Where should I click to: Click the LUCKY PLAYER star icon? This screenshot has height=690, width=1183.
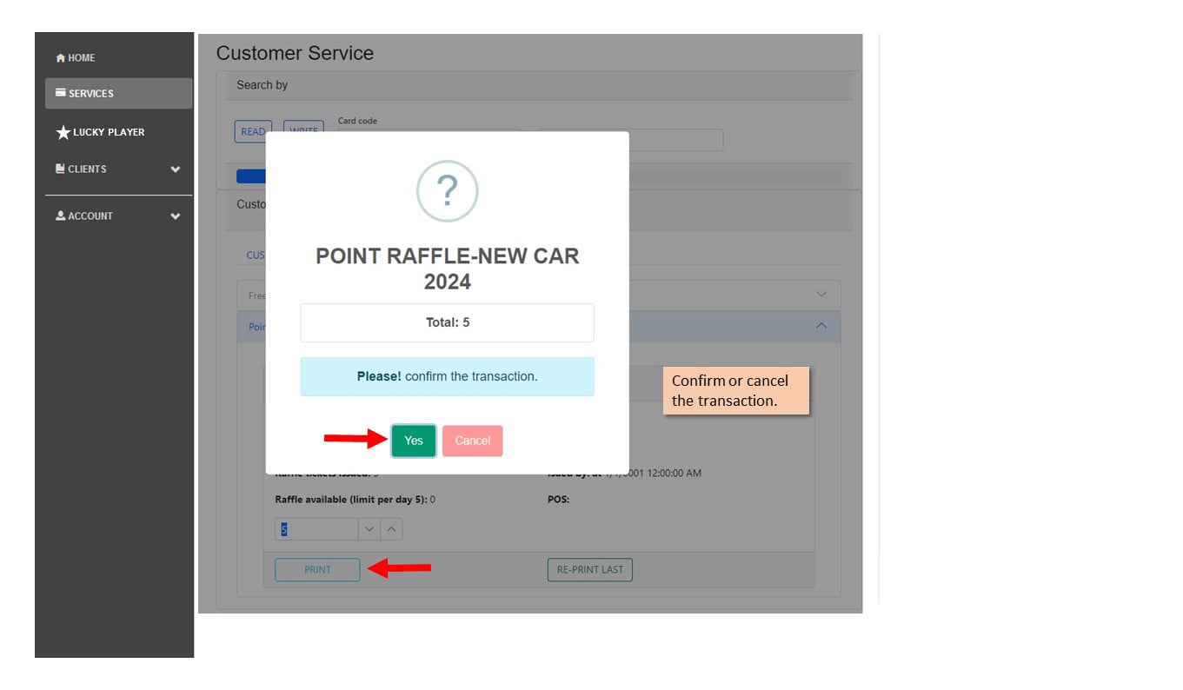[63, 132]
